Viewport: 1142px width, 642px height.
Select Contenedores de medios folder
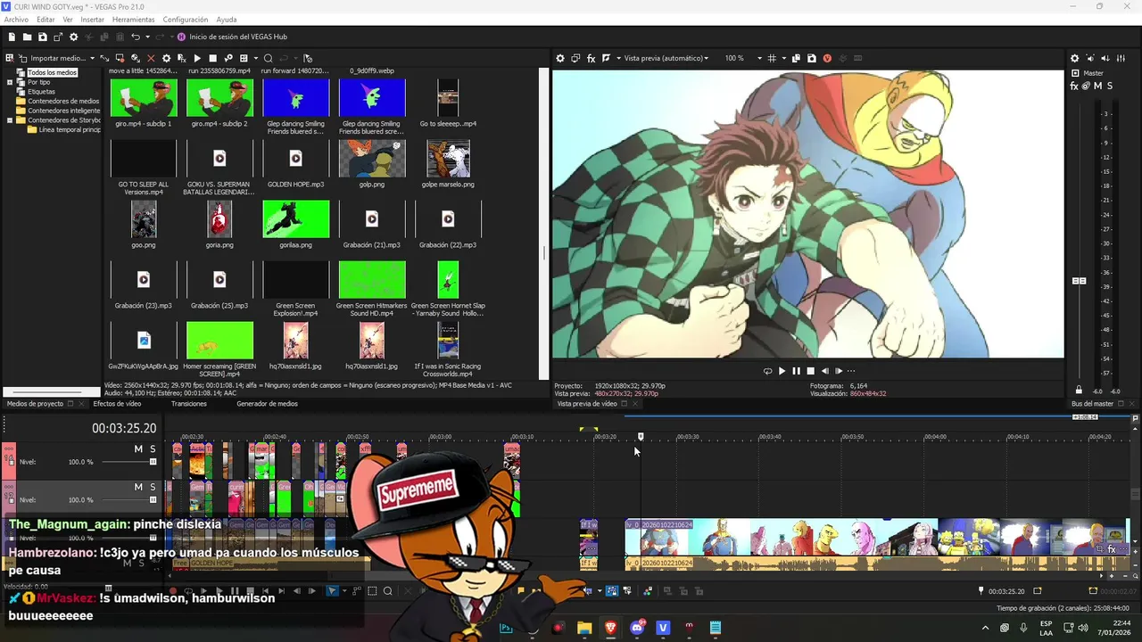coord(63,101)
